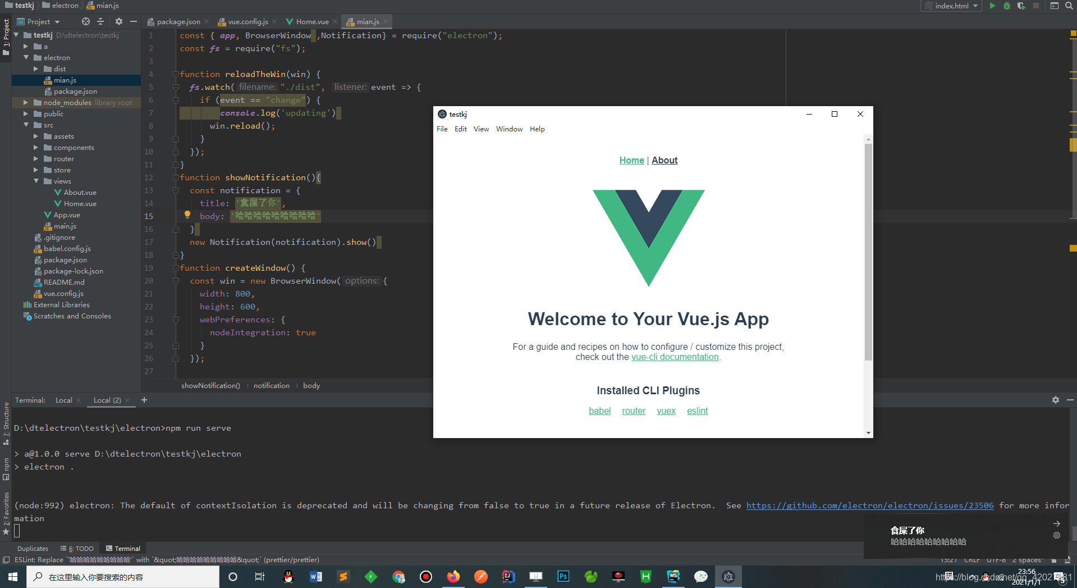Collapse the electron folder in the tree
The image size is (1077, 588).
coord(26,57)
